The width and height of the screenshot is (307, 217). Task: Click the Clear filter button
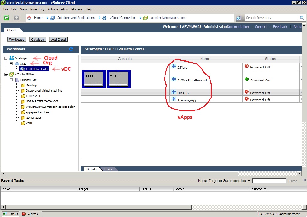[293, 181]
